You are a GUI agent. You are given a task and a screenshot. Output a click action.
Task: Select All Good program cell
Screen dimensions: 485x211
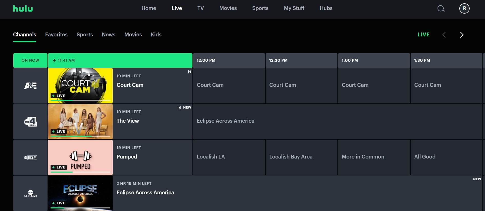pos(447,157)
